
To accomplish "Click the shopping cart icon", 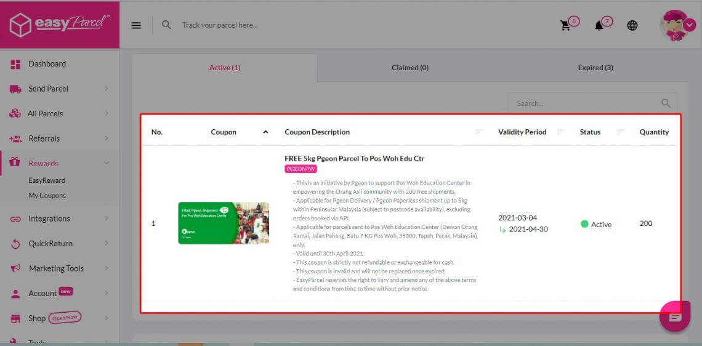I will [x=565, y=25].
